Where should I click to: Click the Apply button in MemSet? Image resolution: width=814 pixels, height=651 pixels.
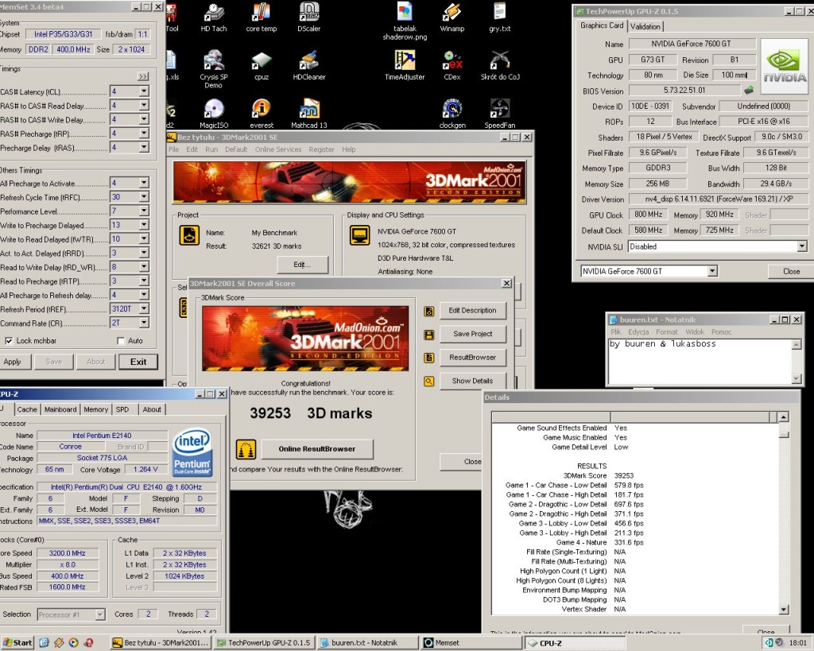(13, 362)
